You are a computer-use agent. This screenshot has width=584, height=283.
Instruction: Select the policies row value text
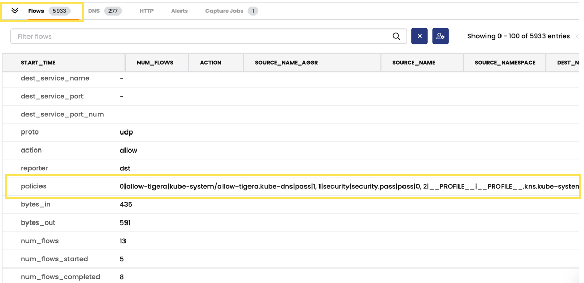(x=349, y=186)
